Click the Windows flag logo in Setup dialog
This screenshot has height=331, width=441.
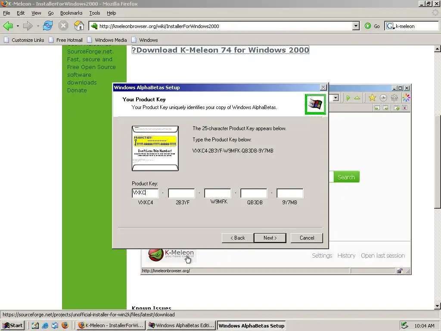315,104
